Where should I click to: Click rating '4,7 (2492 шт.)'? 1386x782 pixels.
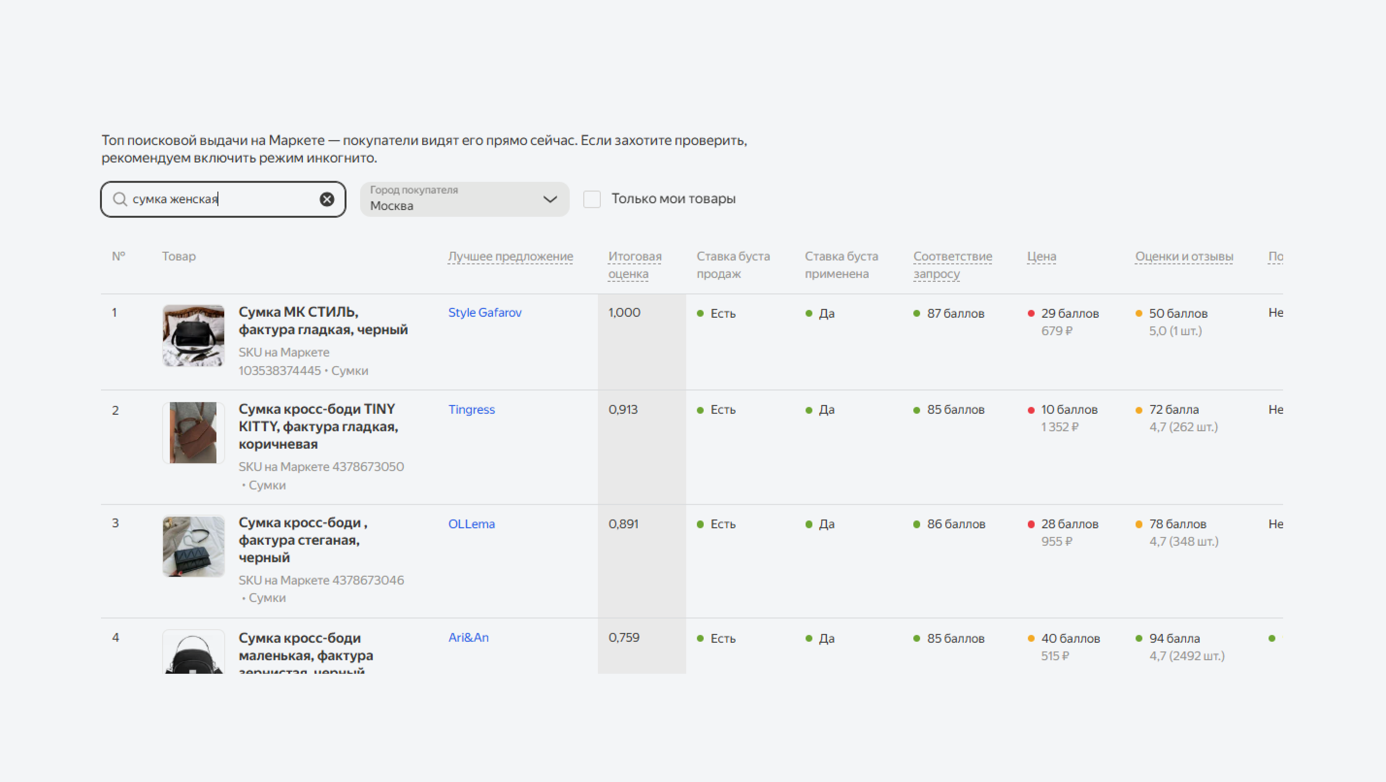click(1187, 655)
